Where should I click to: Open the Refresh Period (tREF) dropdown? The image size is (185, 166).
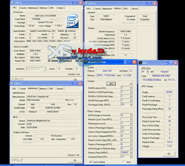point(131,152)
